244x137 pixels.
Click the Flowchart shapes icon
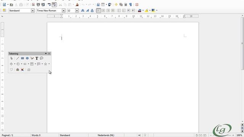point(32,64)
